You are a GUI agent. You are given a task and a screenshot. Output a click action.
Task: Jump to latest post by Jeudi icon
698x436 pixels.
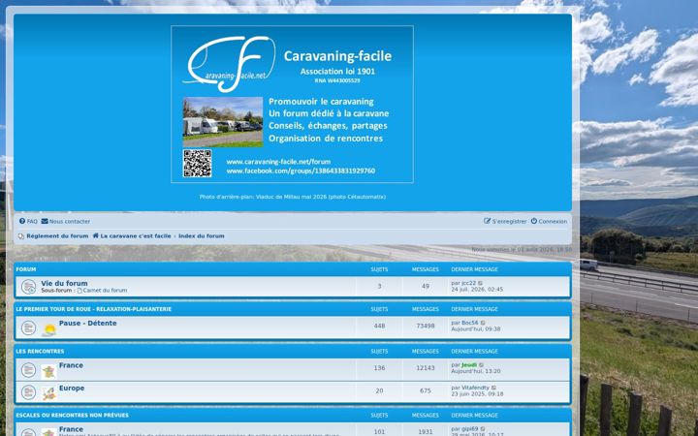(481, 365)
